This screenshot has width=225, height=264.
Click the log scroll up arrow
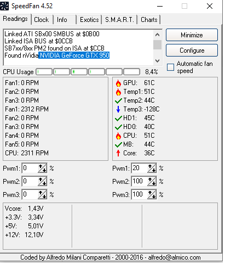(157, 35)
